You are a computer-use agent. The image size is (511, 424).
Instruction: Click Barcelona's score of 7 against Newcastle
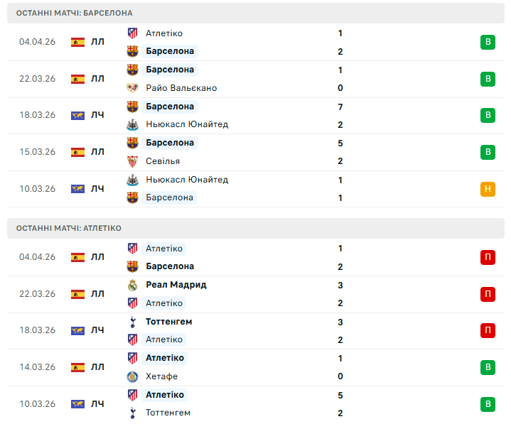(x=340, y=107)
